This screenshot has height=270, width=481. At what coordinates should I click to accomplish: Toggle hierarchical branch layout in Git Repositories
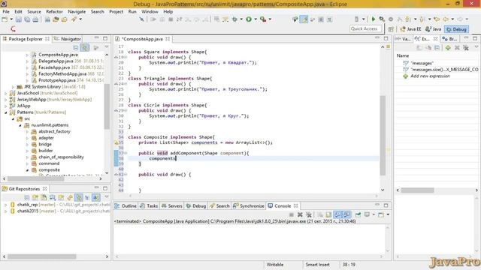[87, 197]
